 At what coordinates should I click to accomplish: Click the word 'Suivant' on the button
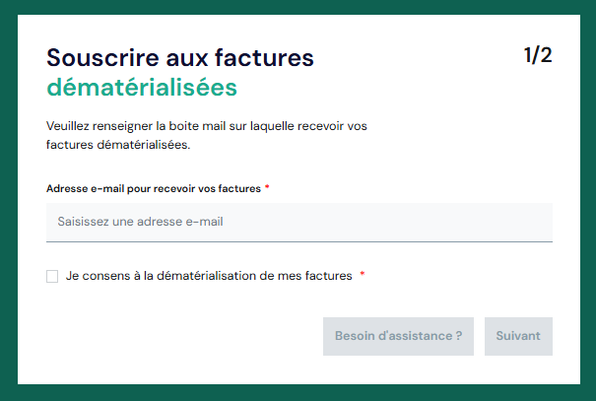(x=518, y=336)
